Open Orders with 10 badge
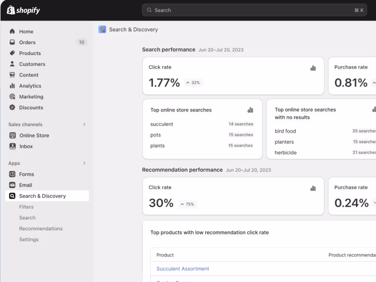 point(28,42)
